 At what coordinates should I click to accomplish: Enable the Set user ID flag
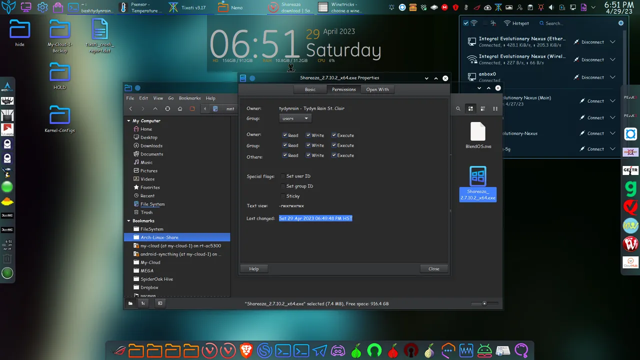[283, 176]
